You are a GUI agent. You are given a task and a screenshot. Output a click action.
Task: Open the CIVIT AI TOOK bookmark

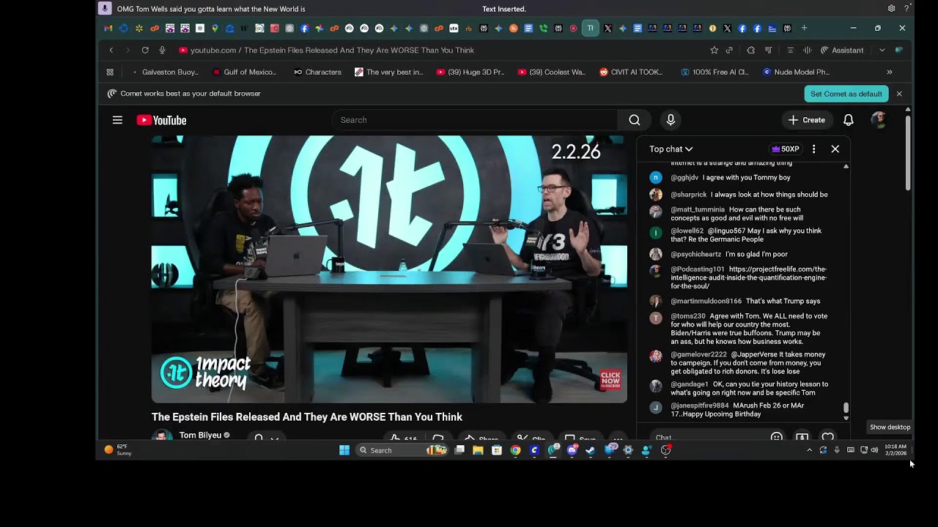tap(632, 72)
